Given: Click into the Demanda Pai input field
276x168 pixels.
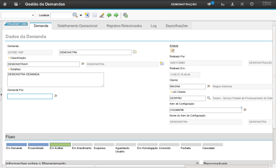Looking at the screenshot, I should click(30, 96).
